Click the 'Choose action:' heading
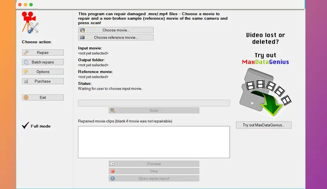 coord(37,42)
